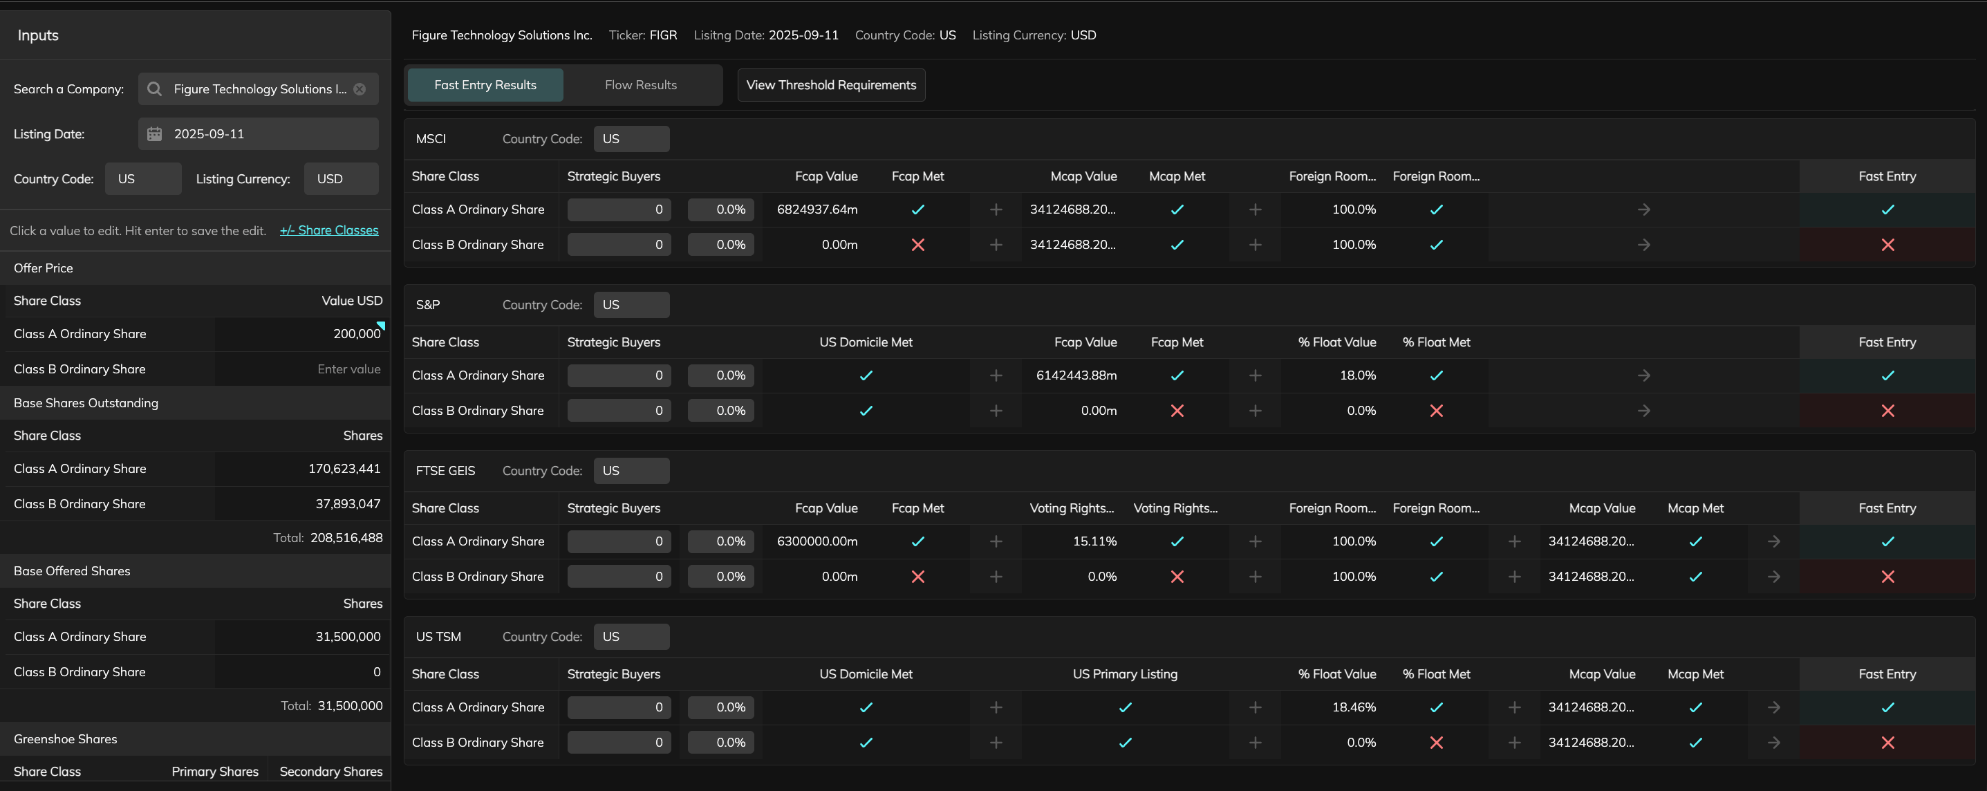Click the red X in US TSM Class B Fast Entry
The image size is (1987, 791).
1887,743
